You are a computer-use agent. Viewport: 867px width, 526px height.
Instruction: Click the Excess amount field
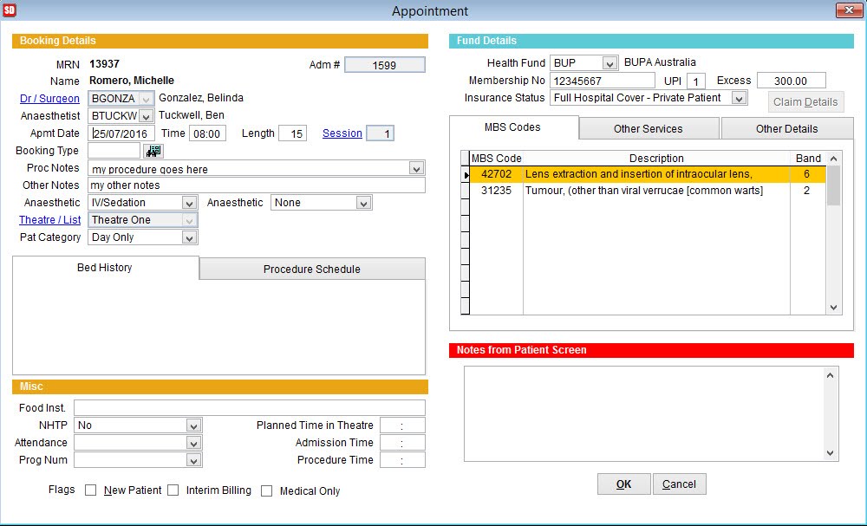[792, 81]
